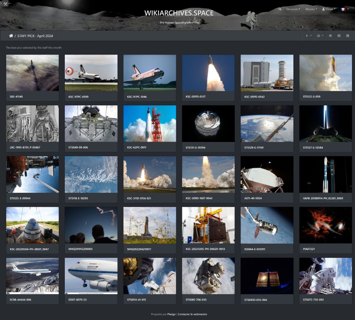The image size is (355, 320).
Task: Click the ISS064-E-035911 caption link
Action: [x=255, y=249]
